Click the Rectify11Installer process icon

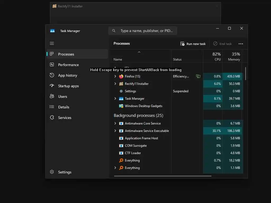(x=121, y=84)
